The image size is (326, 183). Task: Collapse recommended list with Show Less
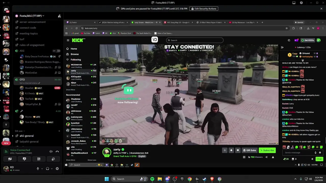(x=92, y=160)
